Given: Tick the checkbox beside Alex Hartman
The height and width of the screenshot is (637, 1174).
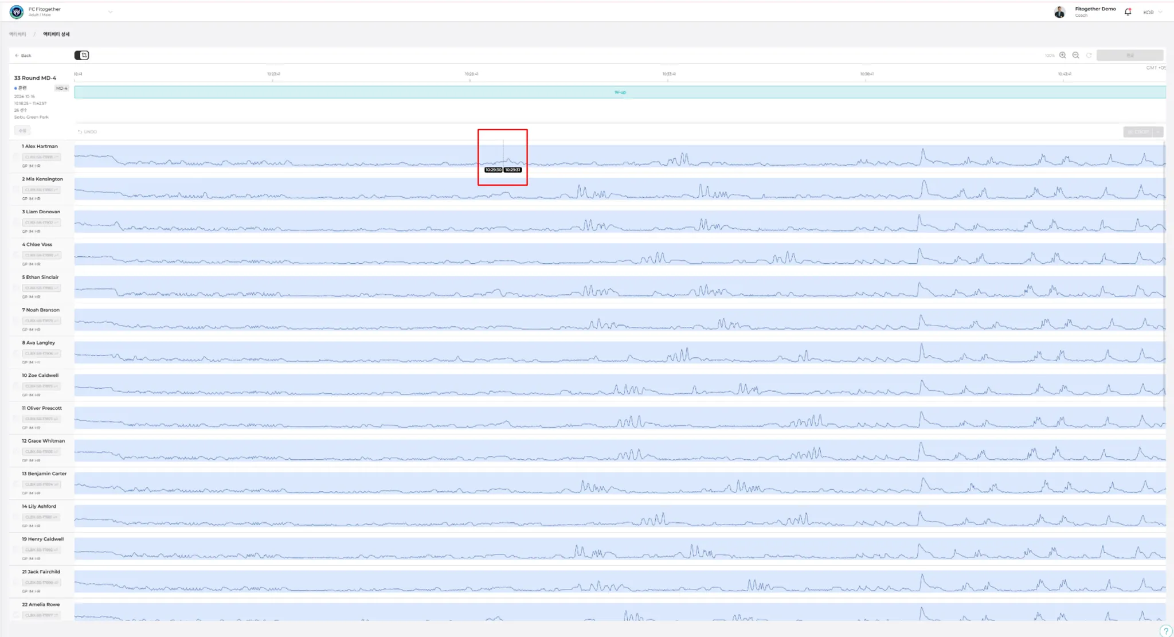Looking at the screenshot, I should (17, 156).
